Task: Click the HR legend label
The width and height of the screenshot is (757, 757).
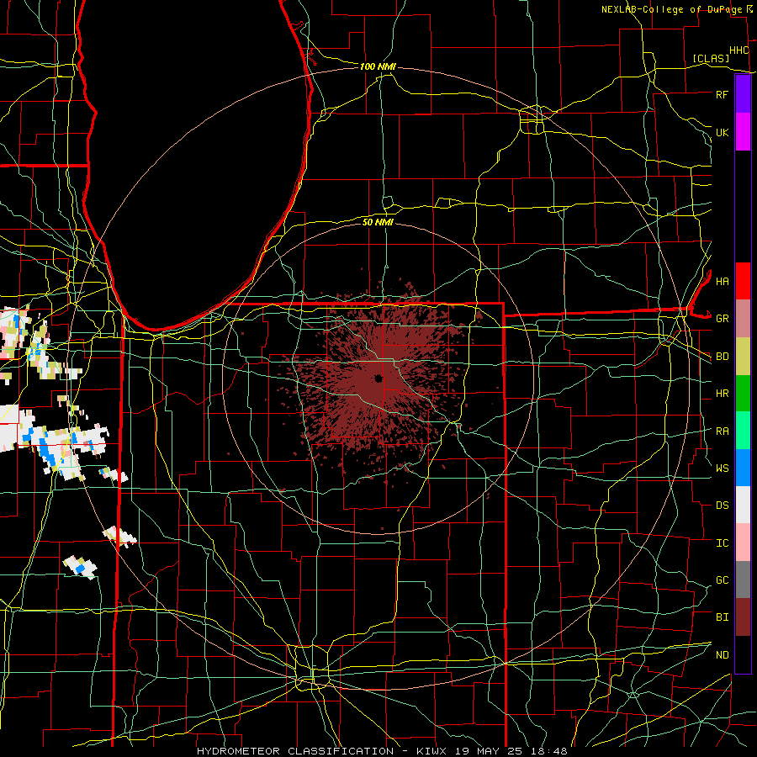Action: (723, 394)
